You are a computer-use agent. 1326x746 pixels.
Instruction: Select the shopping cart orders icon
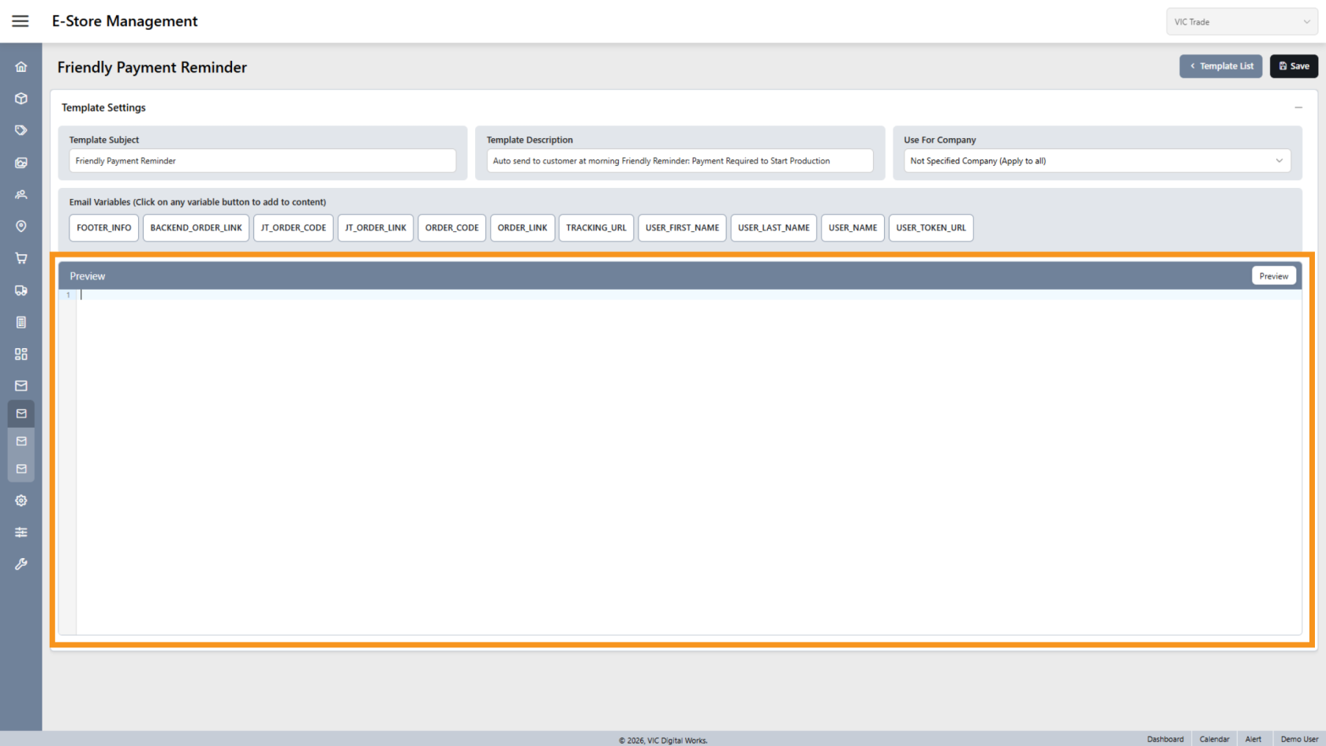(x=21, y=258)
